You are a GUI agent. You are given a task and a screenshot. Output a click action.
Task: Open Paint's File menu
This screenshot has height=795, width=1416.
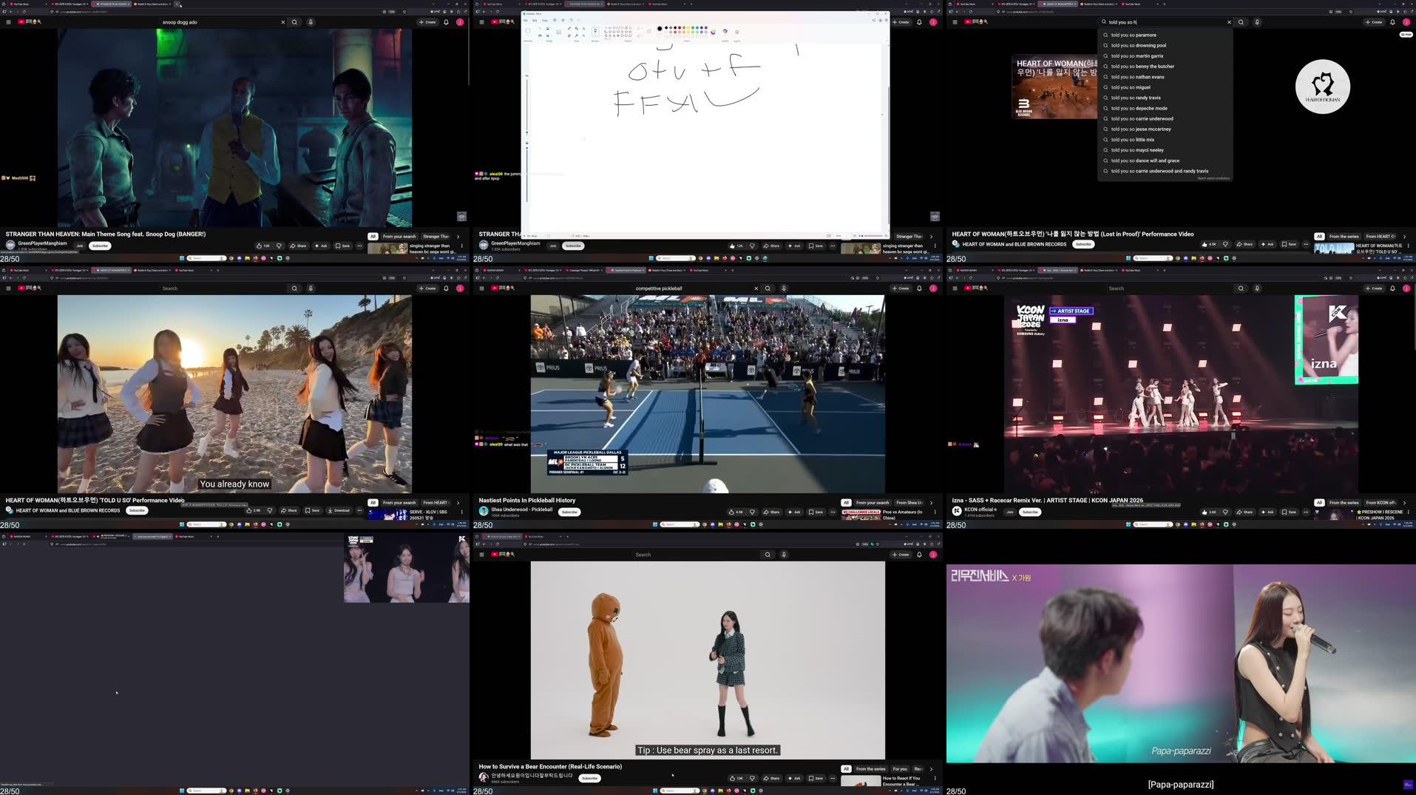[x=526, y=21]
